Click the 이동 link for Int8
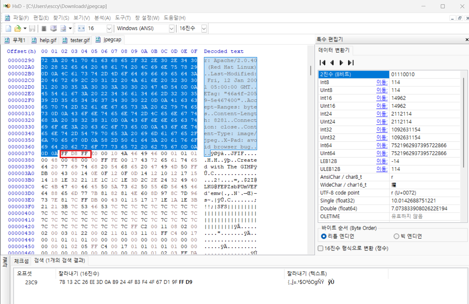The height and width of the screenshot is (304, 469). (382, 82)
